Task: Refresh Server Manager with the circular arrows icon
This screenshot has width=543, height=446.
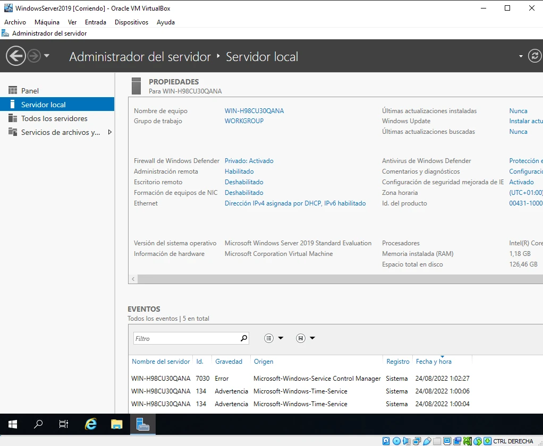Action: tap(534, 56)
